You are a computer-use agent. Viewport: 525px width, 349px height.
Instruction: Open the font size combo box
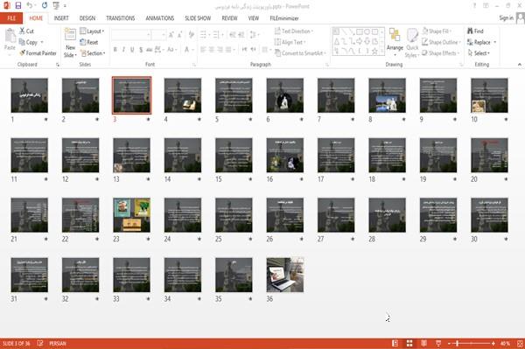pos(158,35)
